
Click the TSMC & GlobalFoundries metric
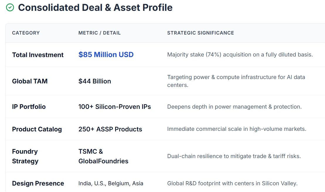click(x=103, y=156)
